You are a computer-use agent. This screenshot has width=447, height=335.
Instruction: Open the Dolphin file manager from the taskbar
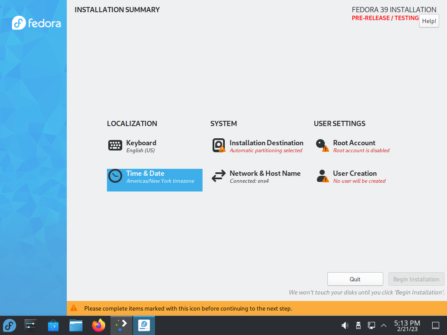coord(76,325)
